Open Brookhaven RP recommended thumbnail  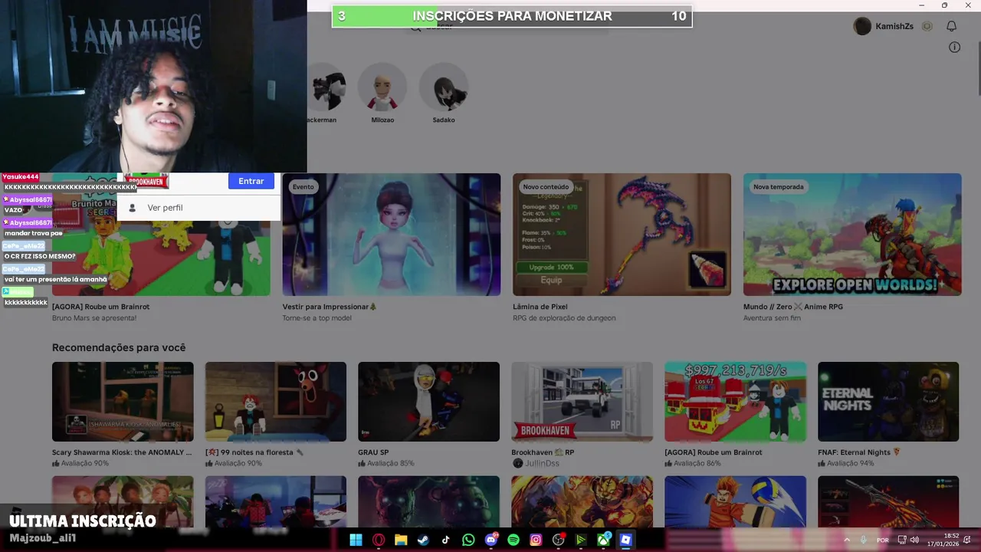(x=582, y=402)
